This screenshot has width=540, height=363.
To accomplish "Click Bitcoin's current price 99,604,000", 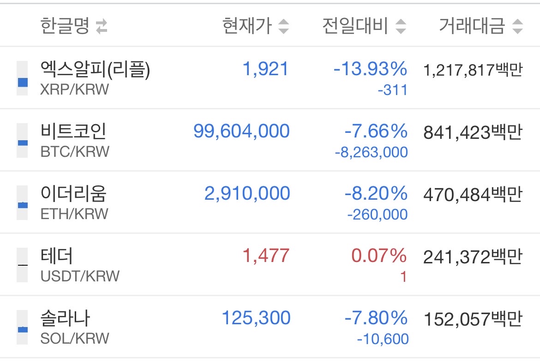I will 241,131.
